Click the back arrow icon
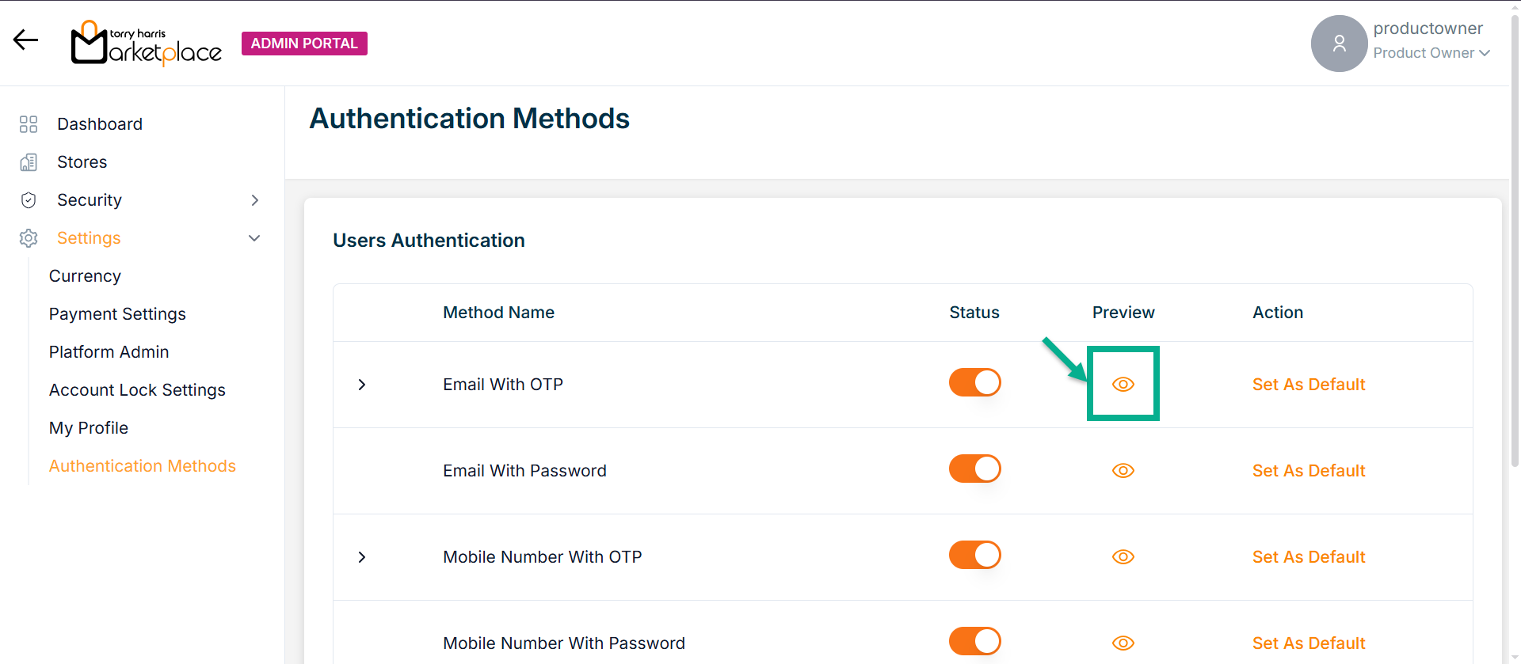1521x664 pixels. click(25, 40)
